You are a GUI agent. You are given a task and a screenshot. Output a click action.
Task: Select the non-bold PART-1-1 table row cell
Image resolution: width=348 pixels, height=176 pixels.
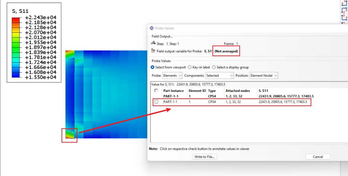[x=170, y=102]
